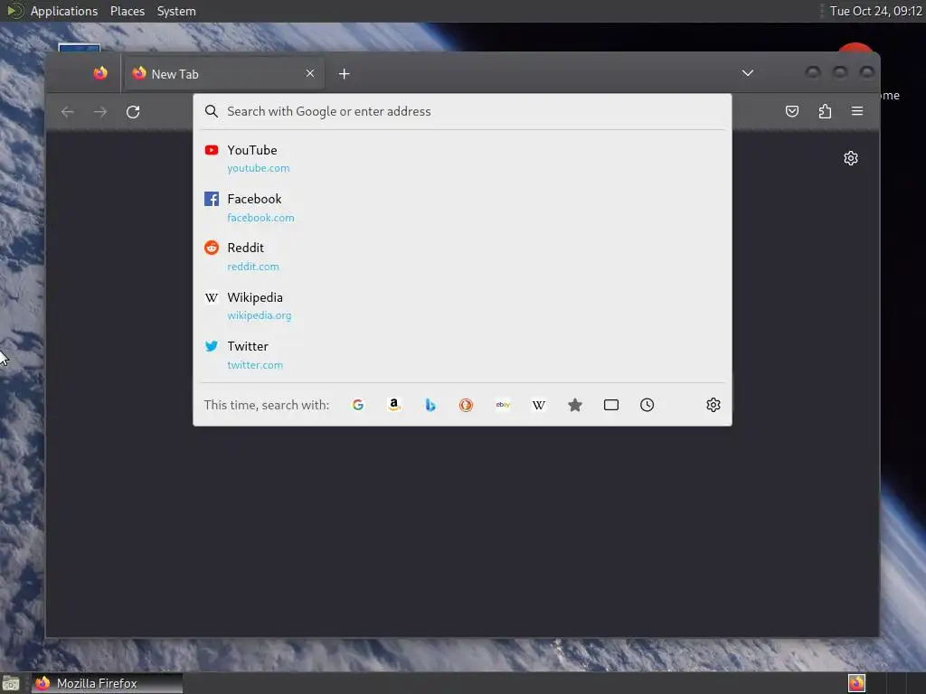Viewport: 926px width, 694px height.
Task: Click the clock showing Tue Oct 24
Action: 875,11
